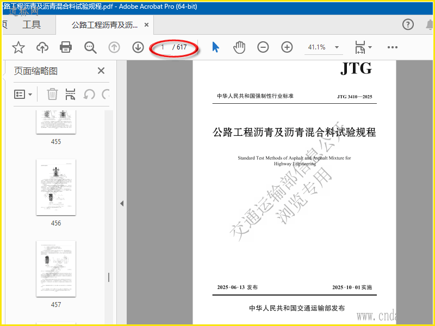The height and width of the screenshot is (326, 435).
Task: Open the thumbnail options menu icon
Action: tap(23, 94)
